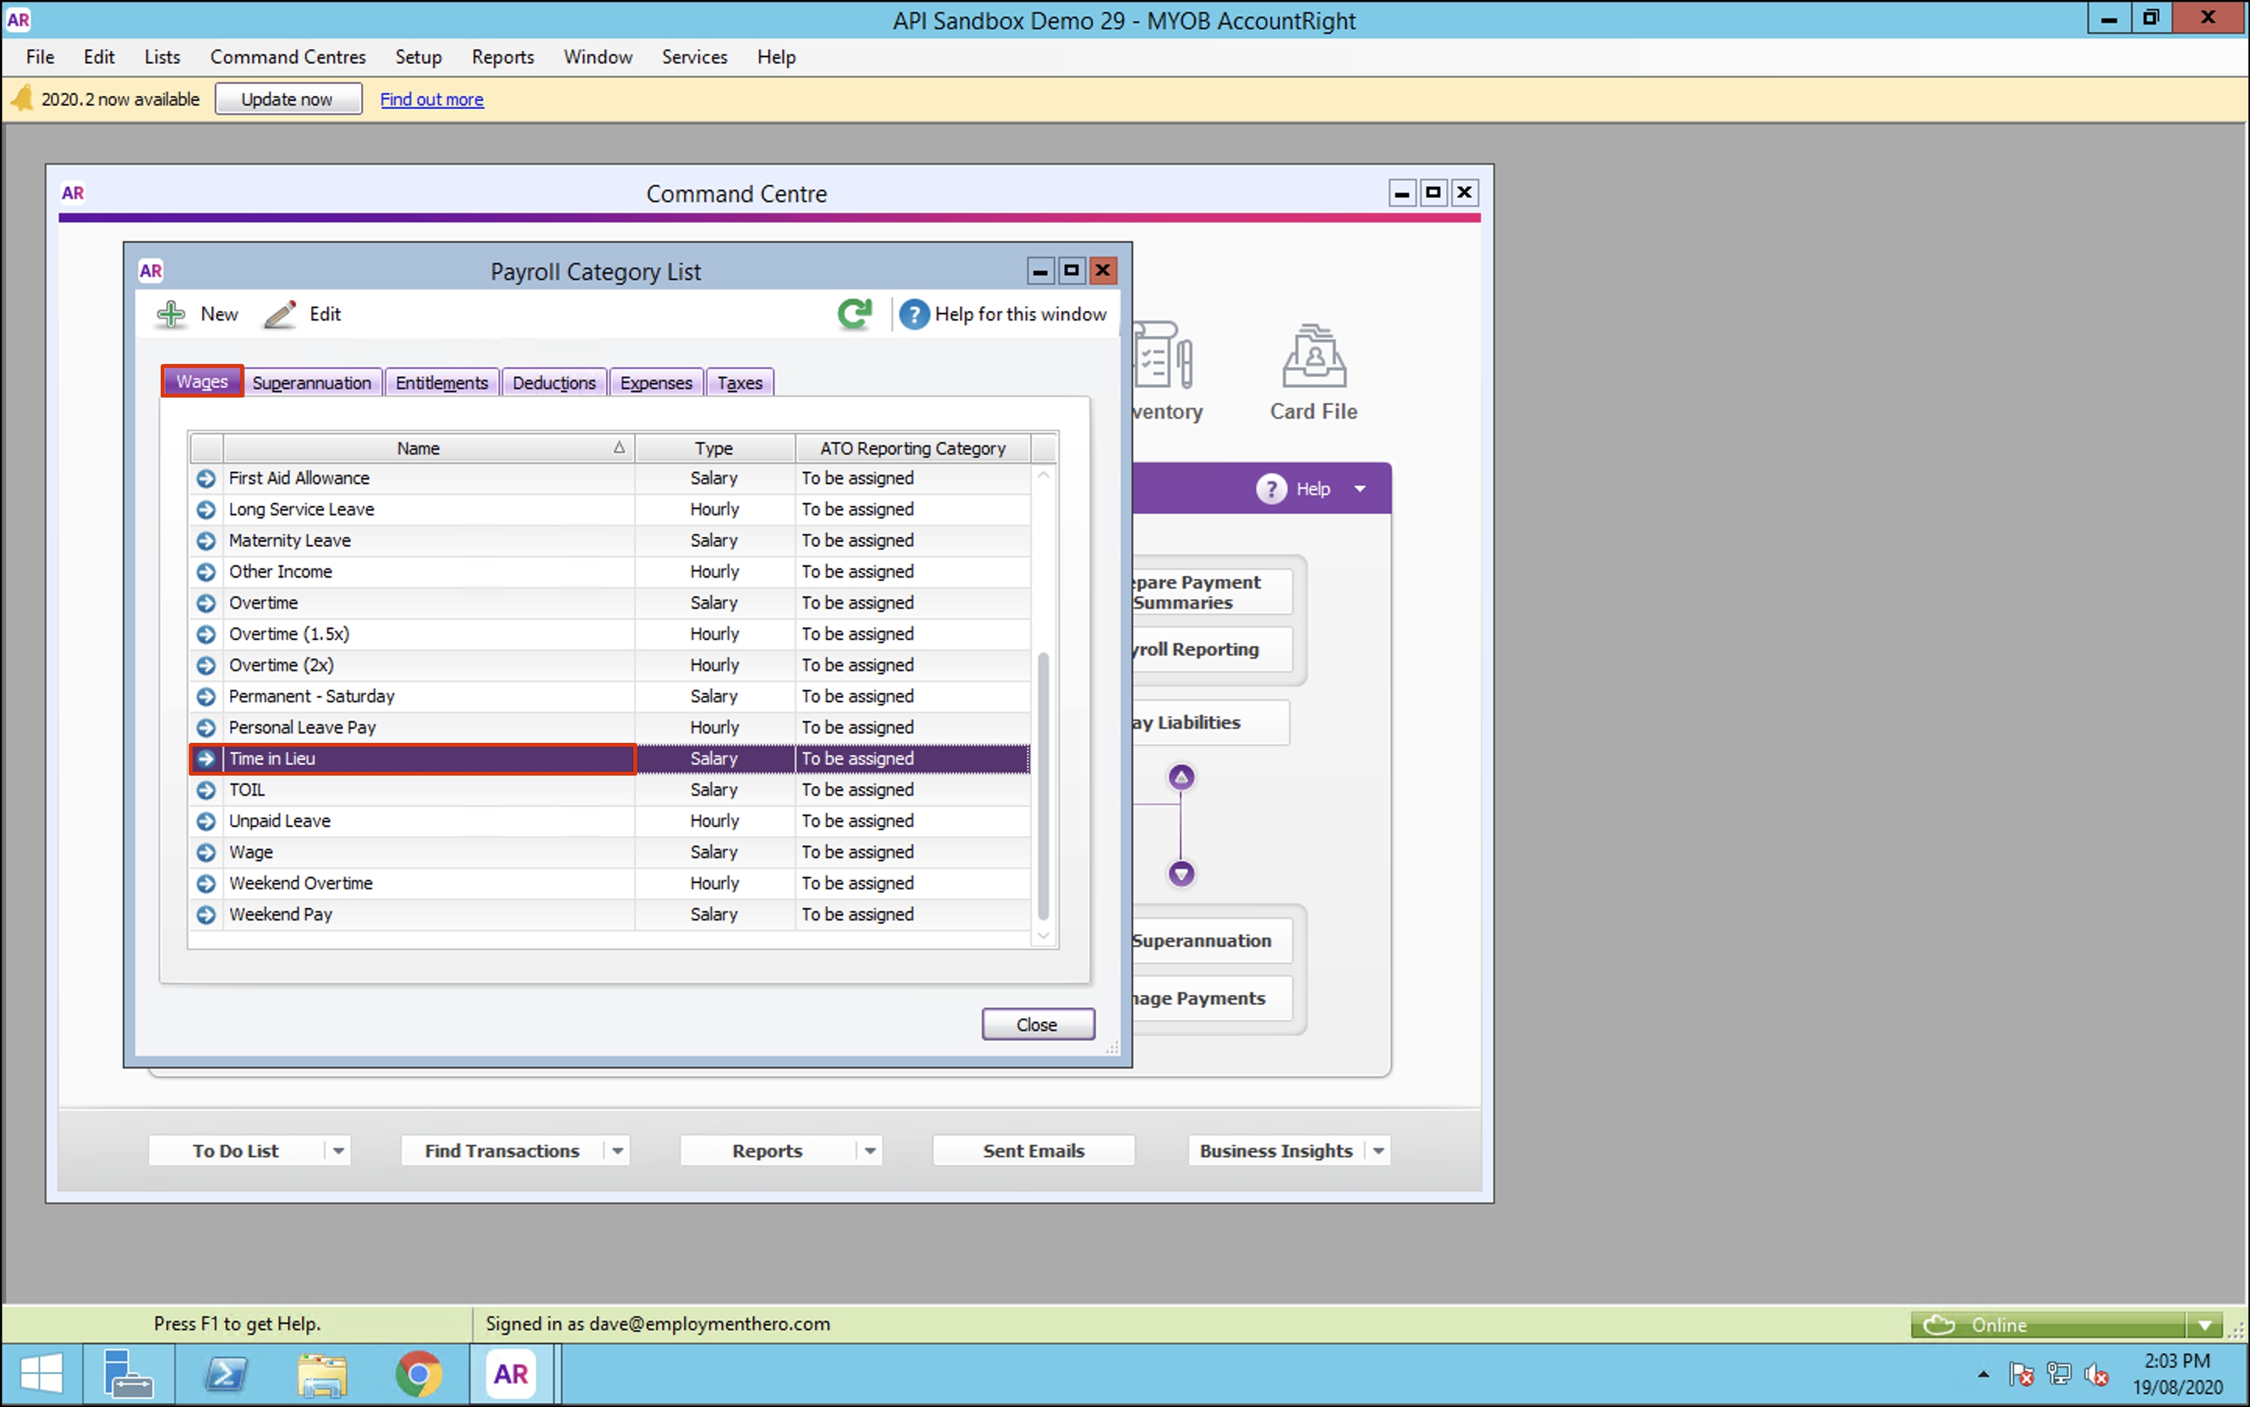Click the purple up arrow circle
Viewport: 2250px width, 1407px height.
(1181, 777)
